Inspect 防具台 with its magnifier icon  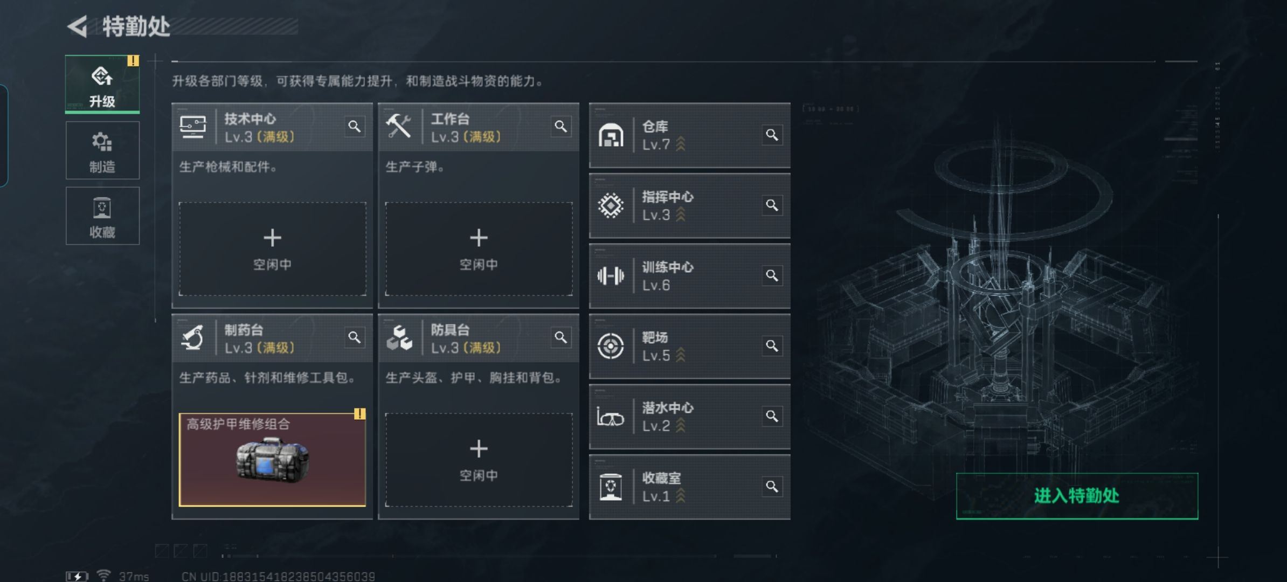coord(561,337)
